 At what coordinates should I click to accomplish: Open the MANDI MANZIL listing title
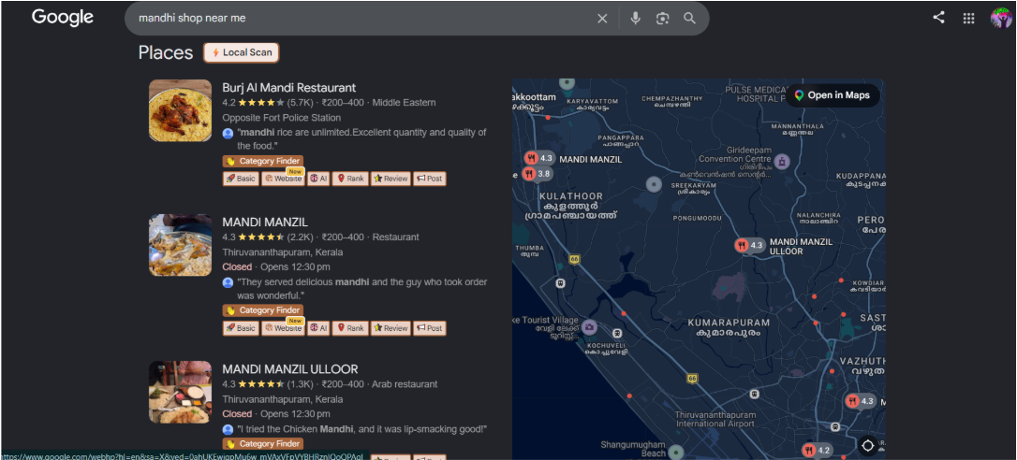(x=265, y=223)
